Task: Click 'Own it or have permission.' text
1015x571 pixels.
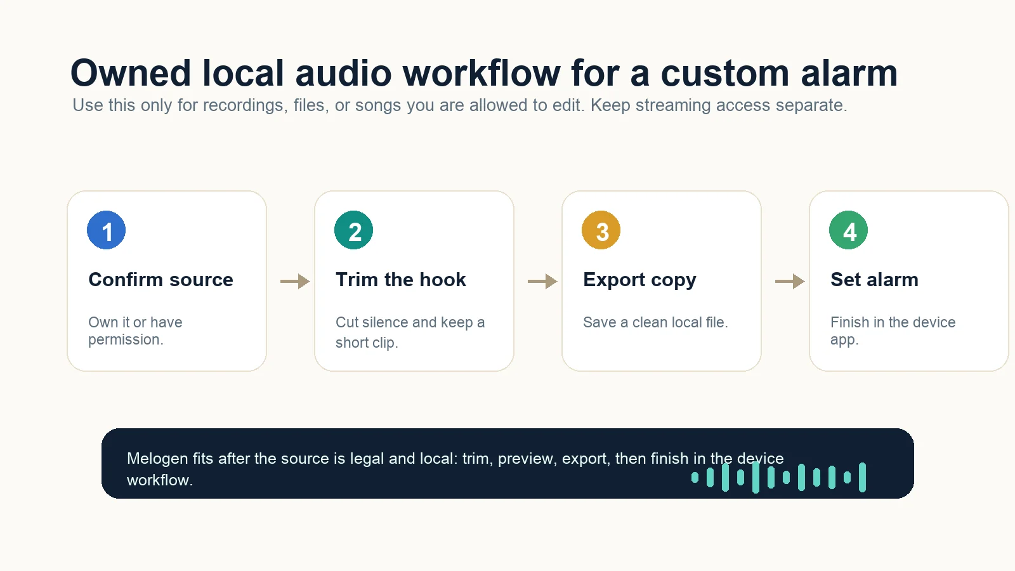Action: [x=135, y=331]
